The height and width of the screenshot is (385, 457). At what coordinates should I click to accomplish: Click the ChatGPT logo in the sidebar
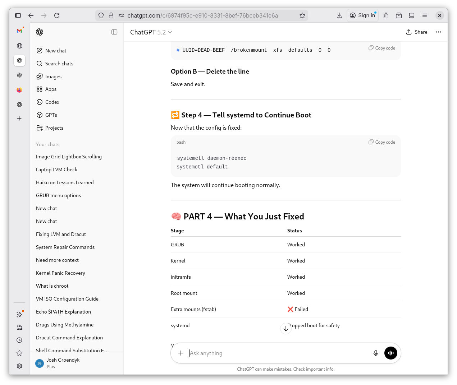pyautogui.click(x=40, y=32)
